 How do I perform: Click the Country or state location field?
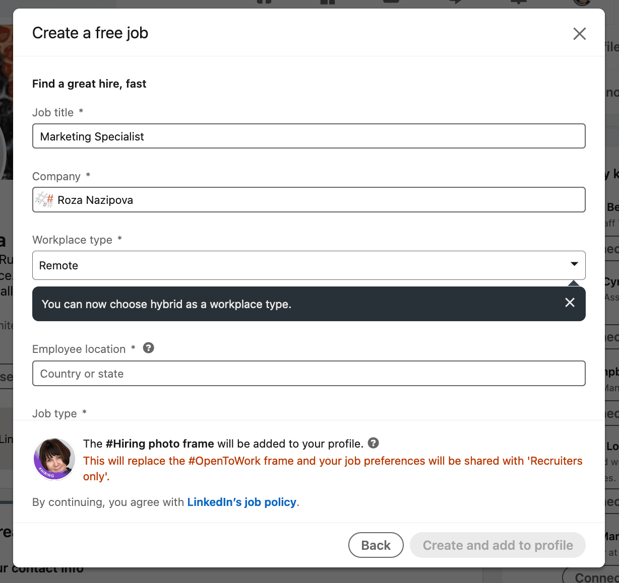point(308,374)
